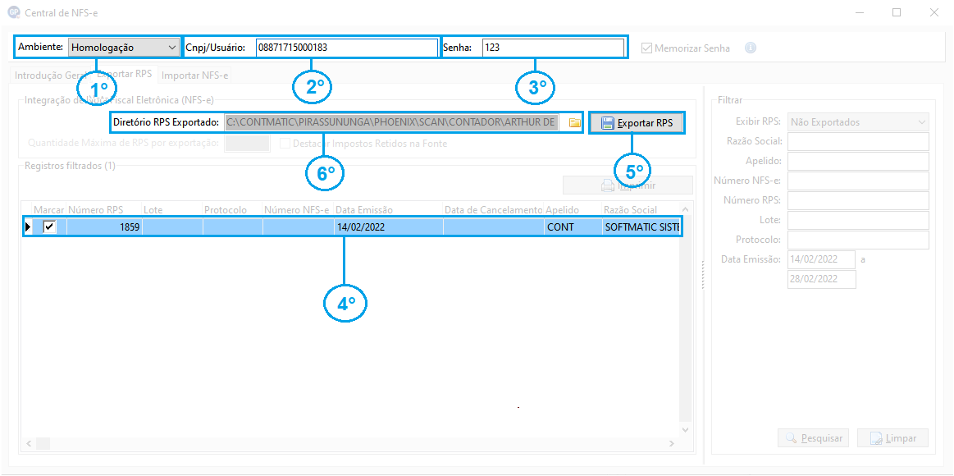Click the Número NFS-e column header
954x476 pixels.
298,209
